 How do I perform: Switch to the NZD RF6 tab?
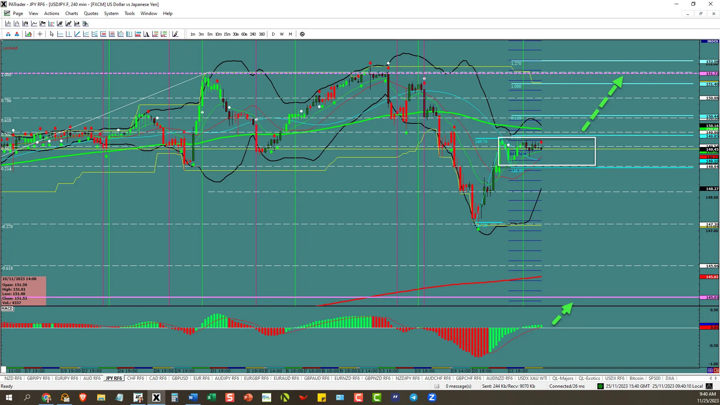[x=13, y=378]
